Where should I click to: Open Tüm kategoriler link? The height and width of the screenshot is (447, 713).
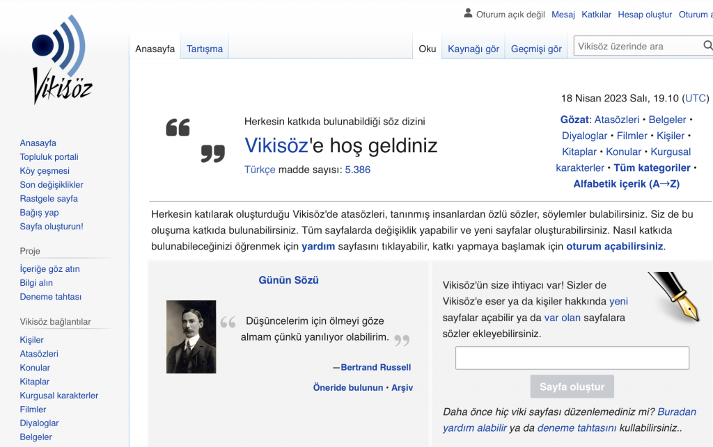tap(652, 168)
